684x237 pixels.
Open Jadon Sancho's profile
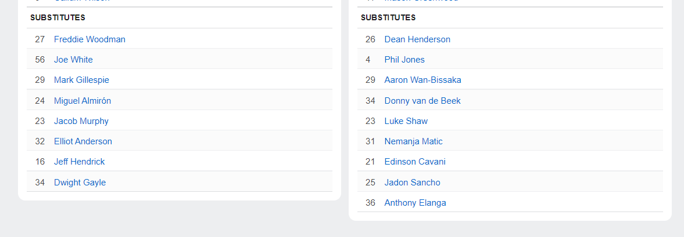click(412, 183)
